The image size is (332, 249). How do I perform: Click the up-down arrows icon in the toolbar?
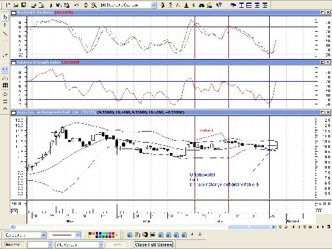coord(86,5)
